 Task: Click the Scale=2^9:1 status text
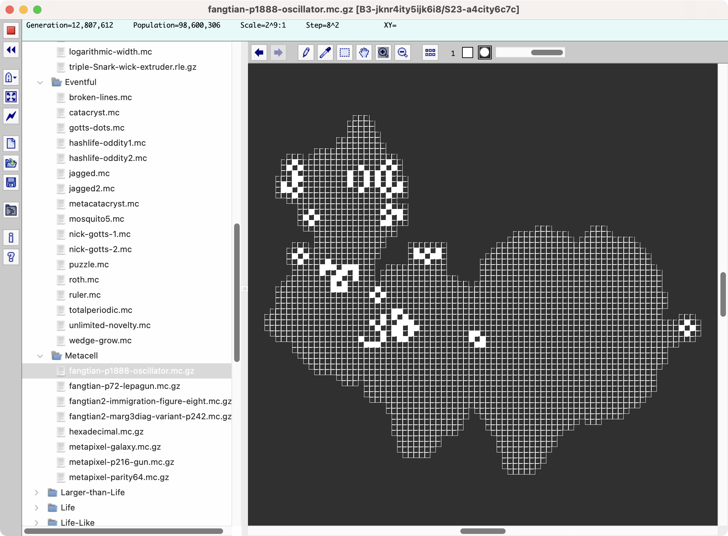pos(263,25)
